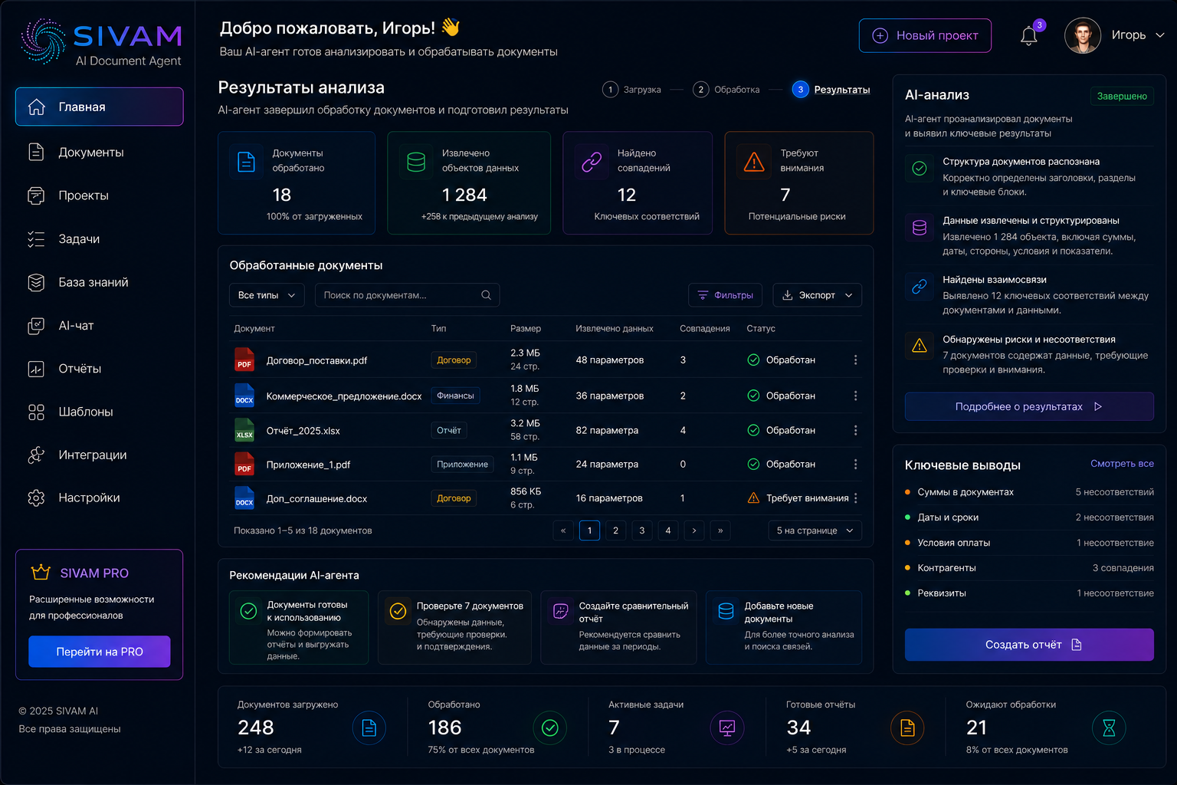Image resolution: width=1177 pixels, height=785 pixels.
Task: Open the 5 на странице dropdown
Action: 815,530
